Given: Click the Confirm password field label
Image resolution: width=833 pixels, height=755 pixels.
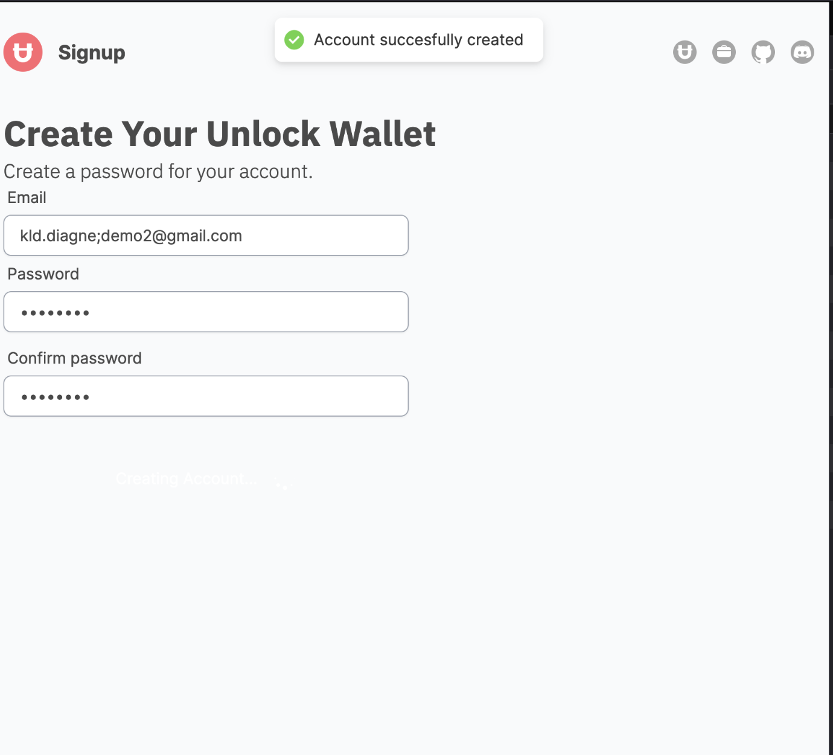Looking at the screenshot, I should (74, 358).
